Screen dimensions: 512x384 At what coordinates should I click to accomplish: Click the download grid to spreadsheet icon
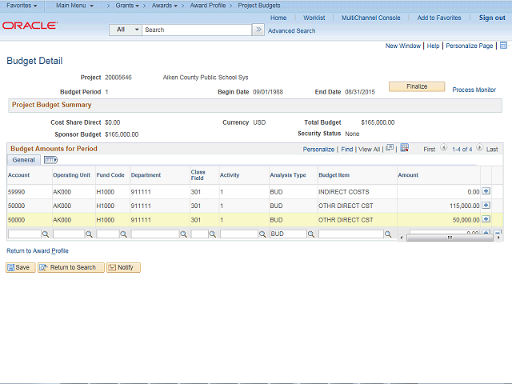coord(405,148)
